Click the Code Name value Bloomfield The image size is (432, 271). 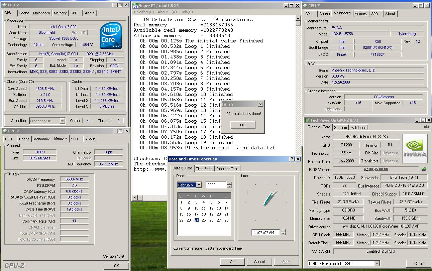[46, 33]
